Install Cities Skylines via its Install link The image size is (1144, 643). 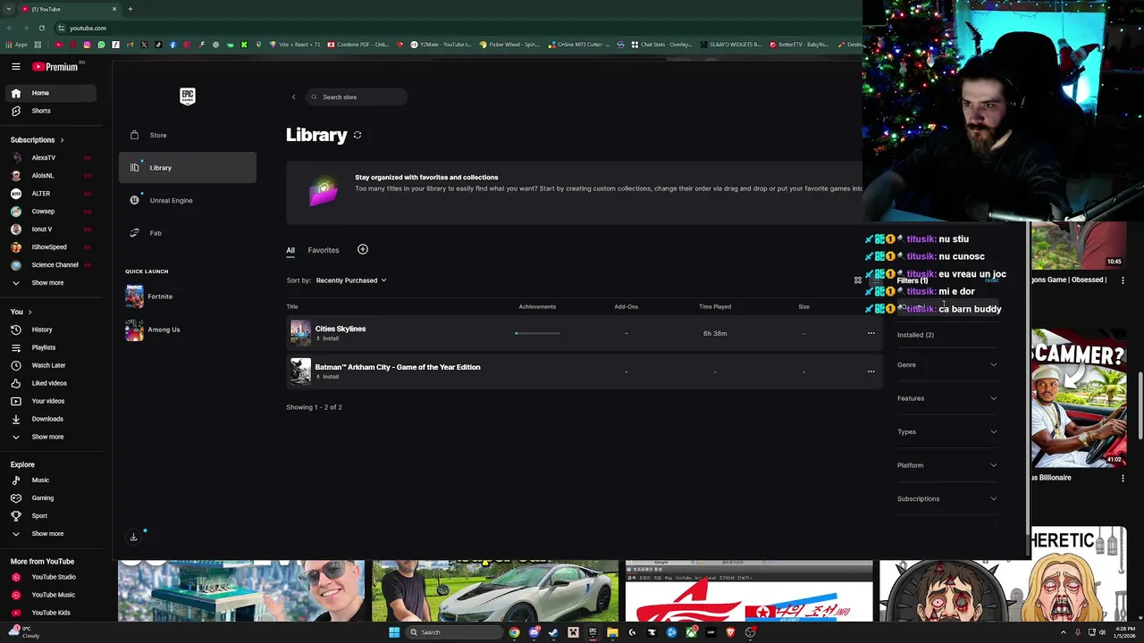pos(327,338)
